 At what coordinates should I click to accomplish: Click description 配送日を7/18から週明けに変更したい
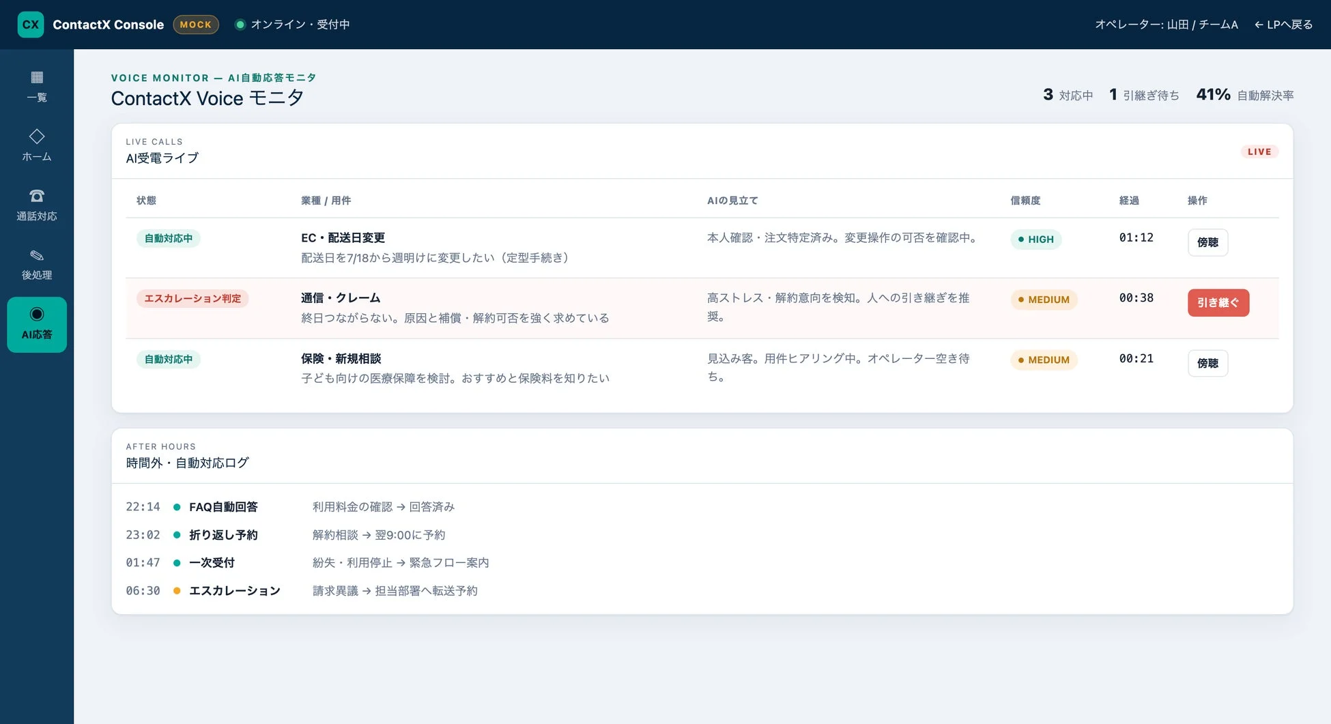[438, 258]
